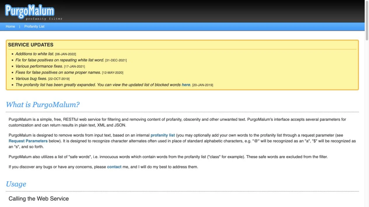Image resolution: width=369 pixels, height=207 pixels.
Task: Click the paragraph starting 'PurgoMalum is a simple, free'
Action: (177, 122)
